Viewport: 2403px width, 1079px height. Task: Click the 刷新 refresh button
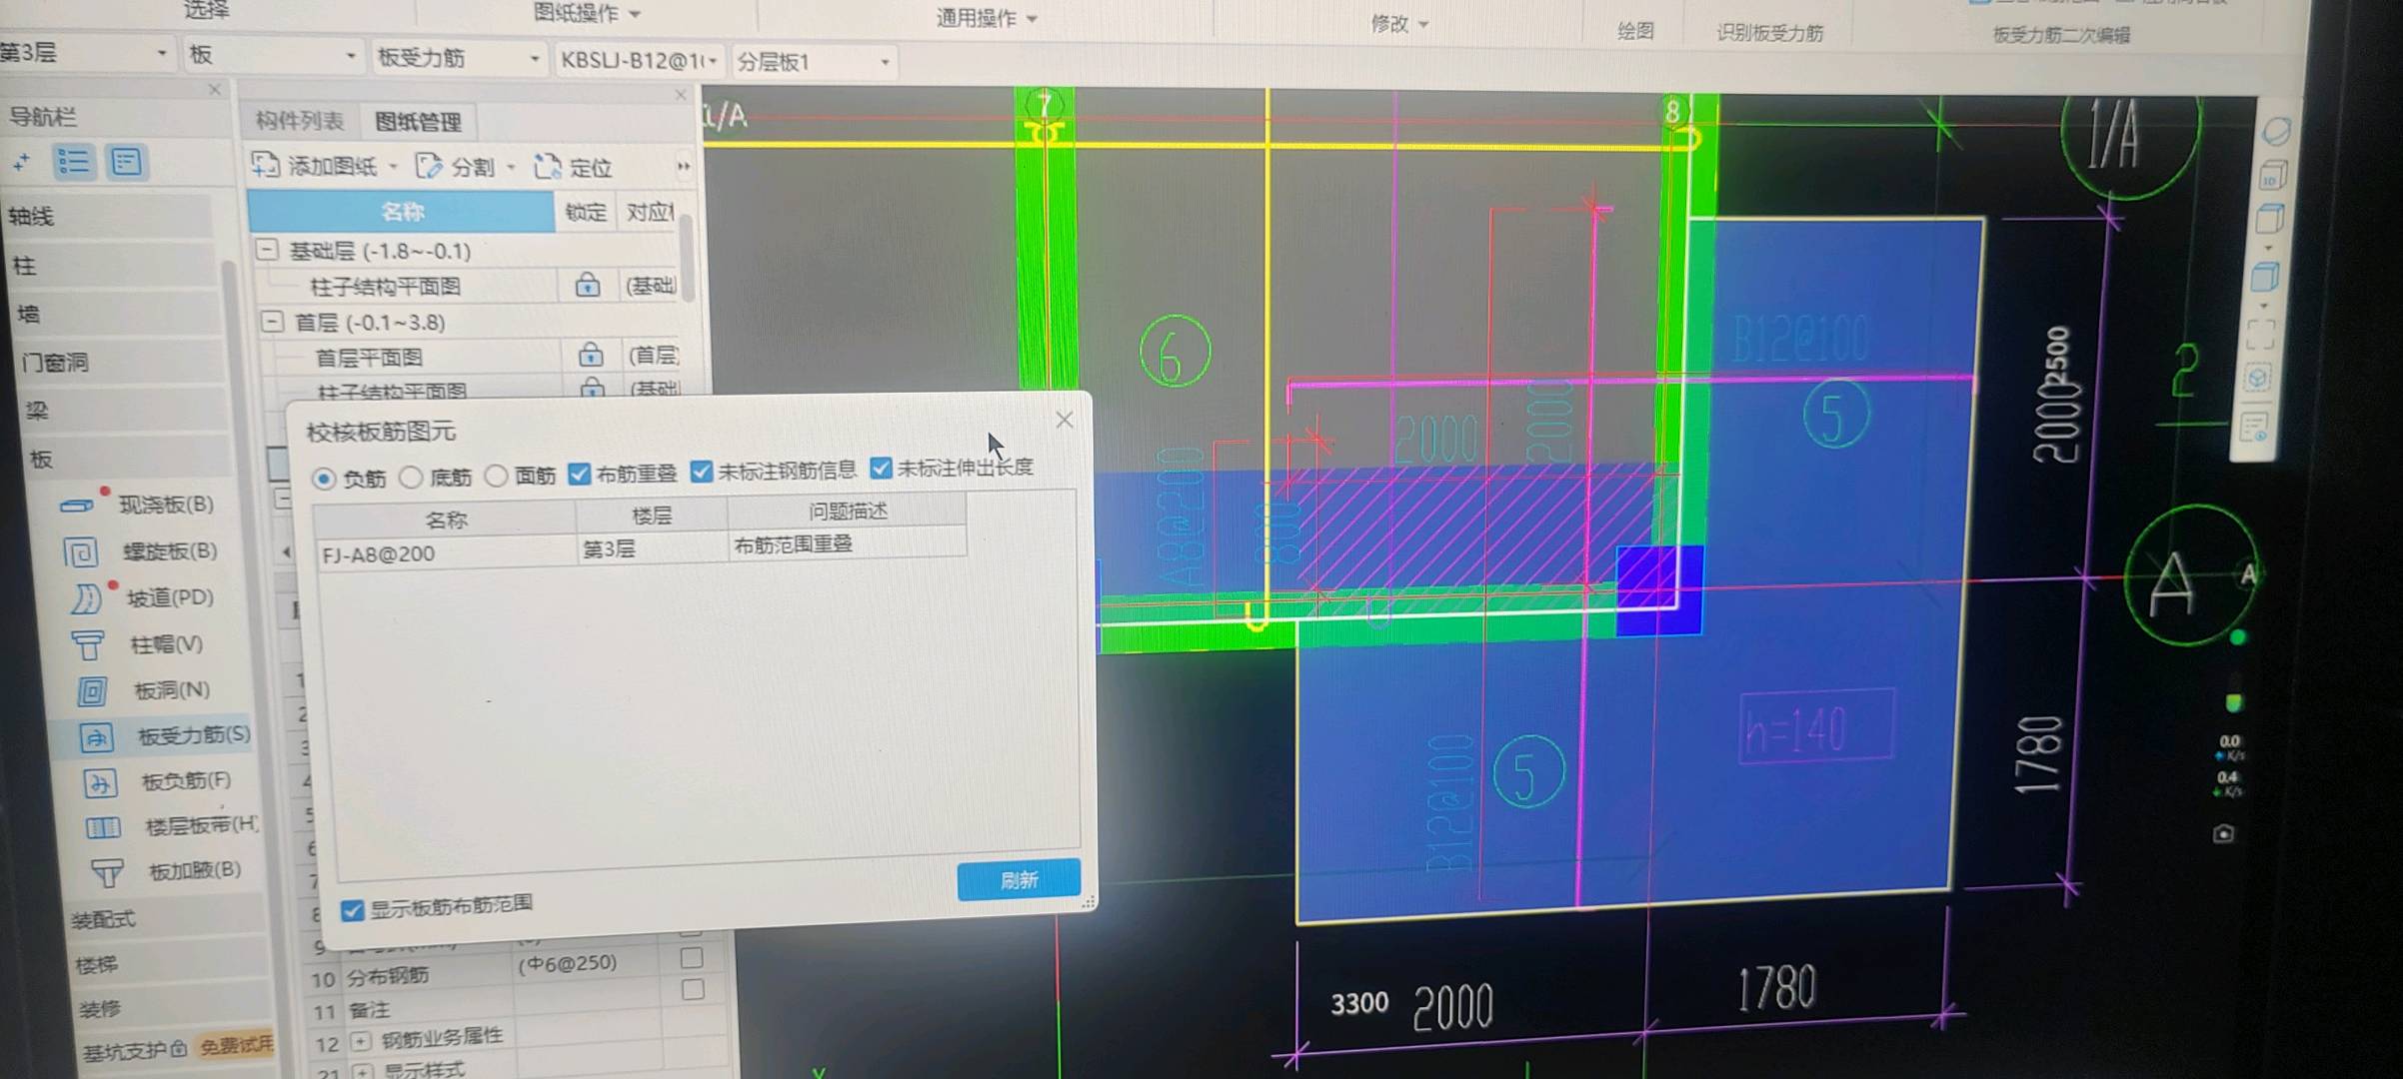pos(1019,879)
